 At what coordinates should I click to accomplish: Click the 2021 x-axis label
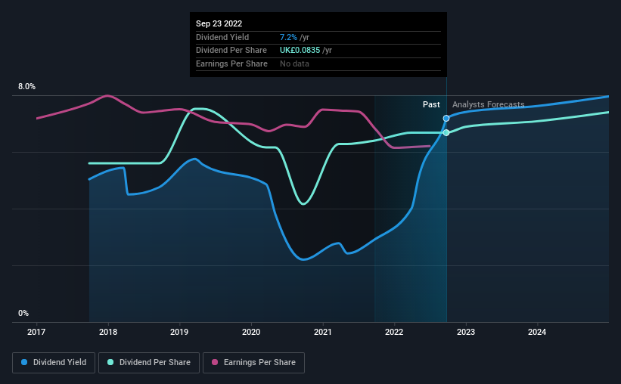323,332
